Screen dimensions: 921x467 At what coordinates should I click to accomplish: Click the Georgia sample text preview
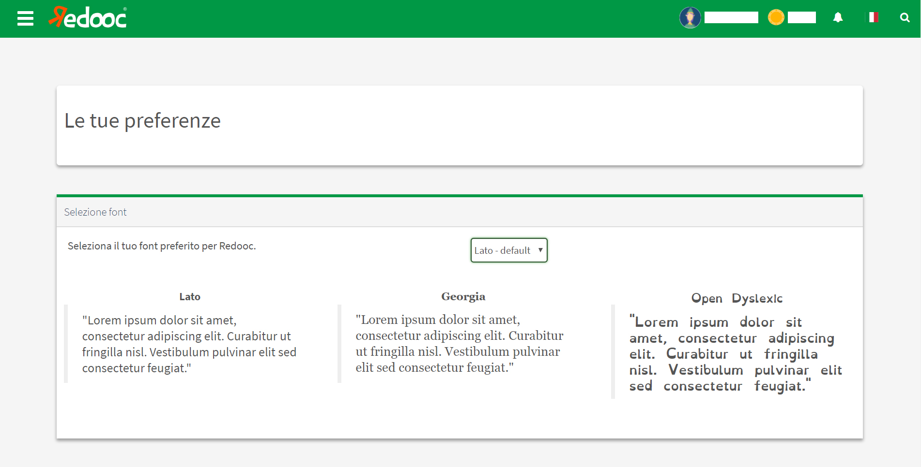[x=460, y=344]
